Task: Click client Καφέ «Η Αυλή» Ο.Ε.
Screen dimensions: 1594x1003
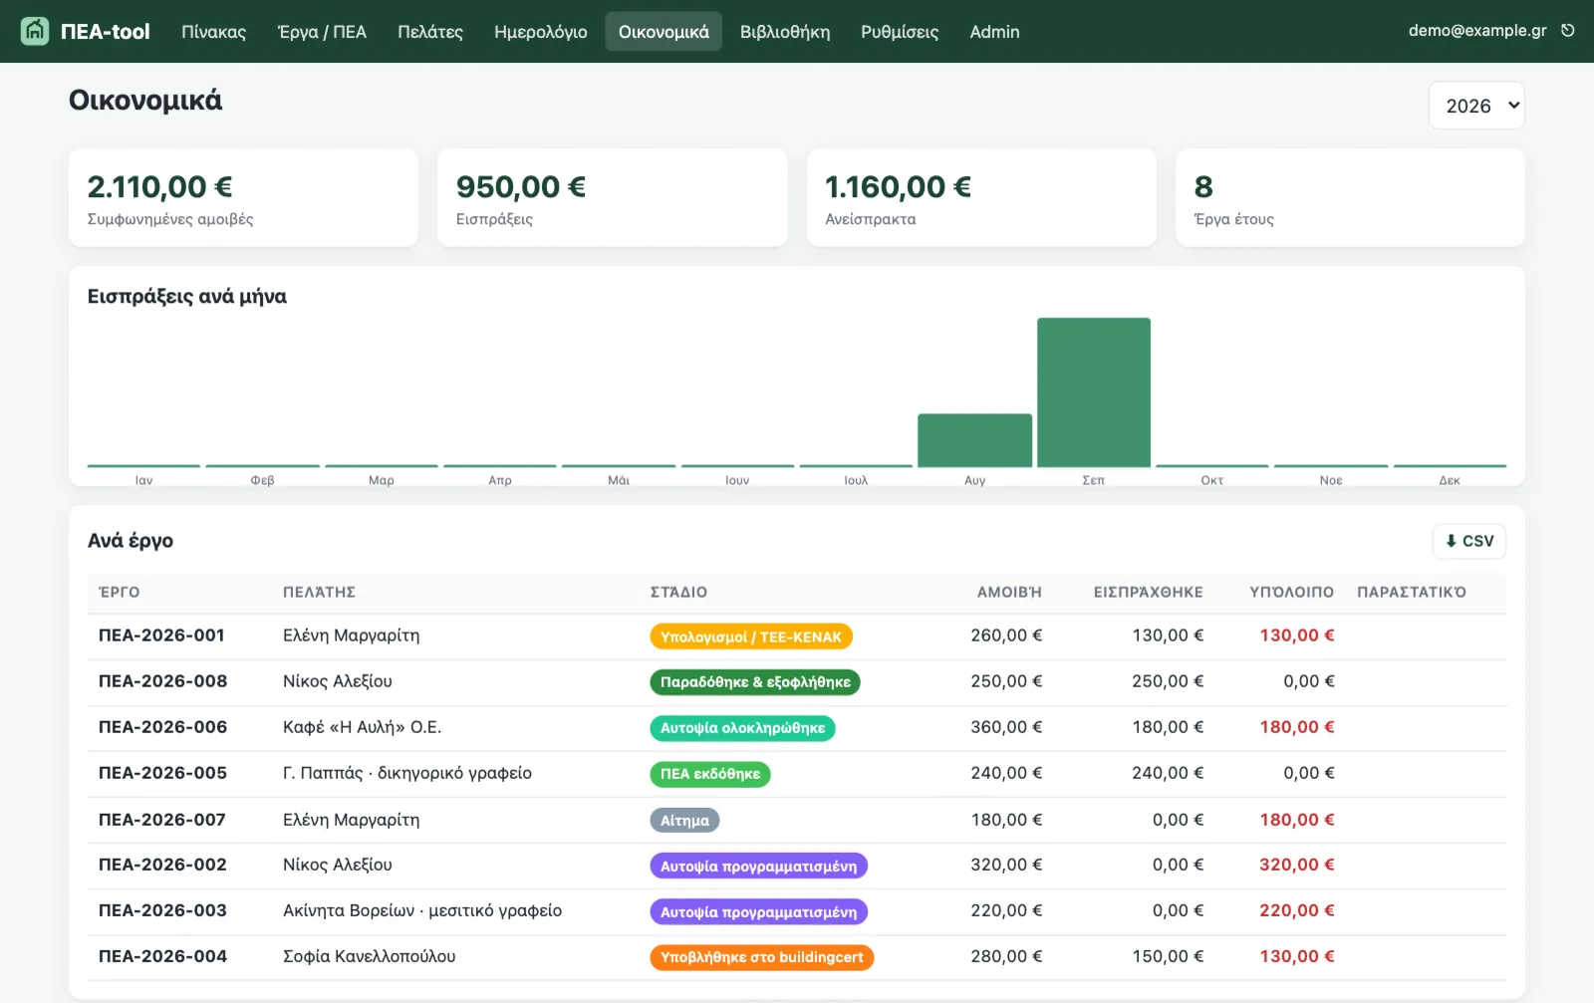Action: point(362,727)
